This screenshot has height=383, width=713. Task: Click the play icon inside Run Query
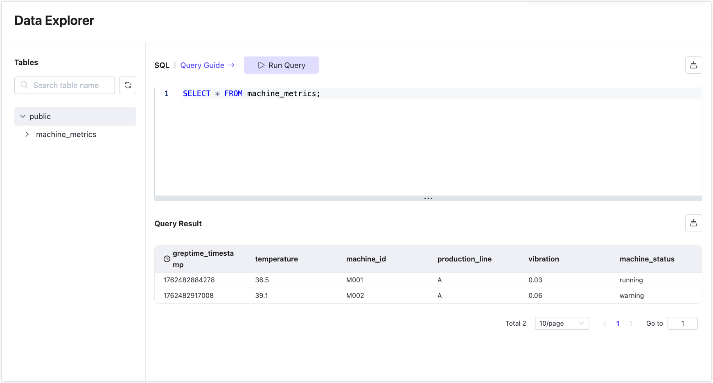pyautogui.click(x=261, y=65)
